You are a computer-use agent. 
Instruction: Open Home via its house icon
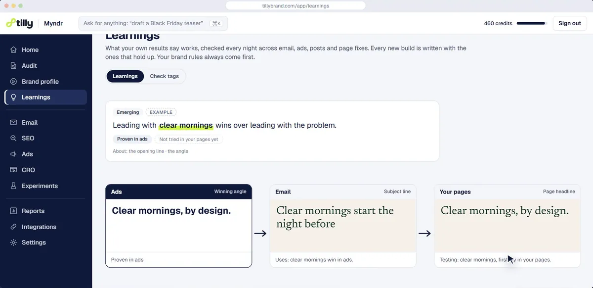[x=13, y=50]
